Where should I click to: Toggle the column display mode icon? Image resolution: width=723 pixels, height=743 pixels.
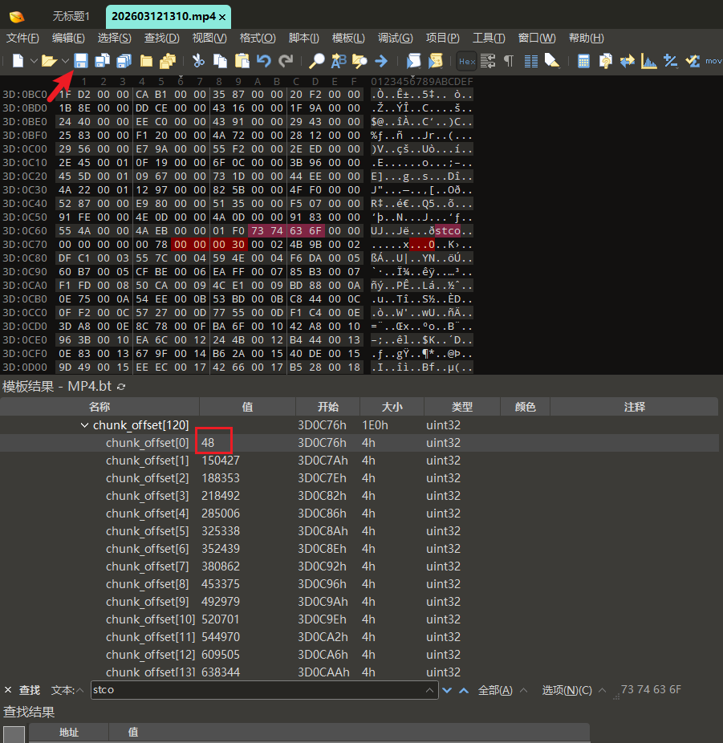point(530,61)
